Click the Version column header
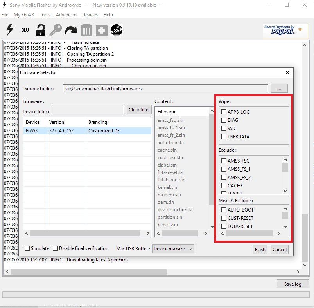Screen dimensions: 314x308 pos(66,122)
